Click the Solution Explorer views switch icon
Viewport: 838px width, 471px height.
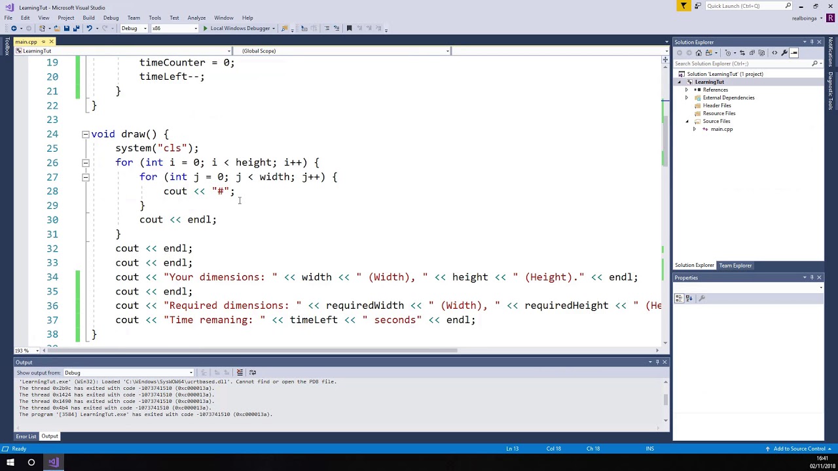(x=709, y=53)
